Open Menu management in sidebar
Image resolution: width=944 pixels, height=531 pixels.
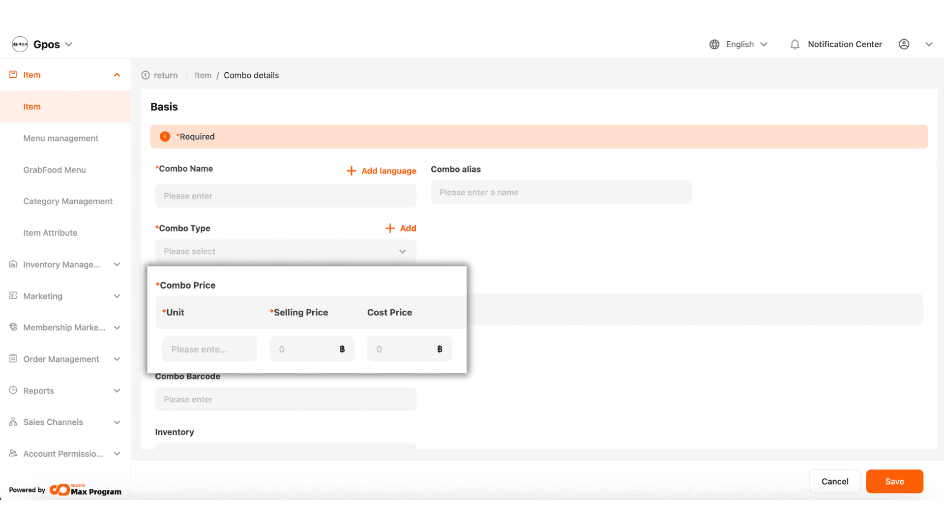(x=60, y=138)
